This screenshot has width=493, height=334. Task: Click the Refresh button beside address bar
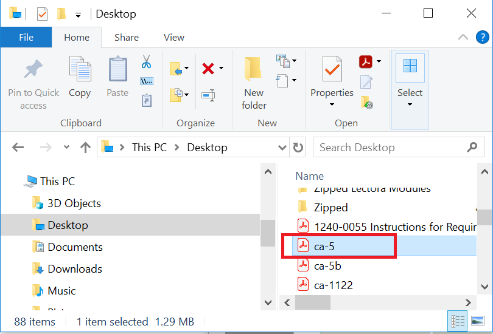click(x=298, y=148)
